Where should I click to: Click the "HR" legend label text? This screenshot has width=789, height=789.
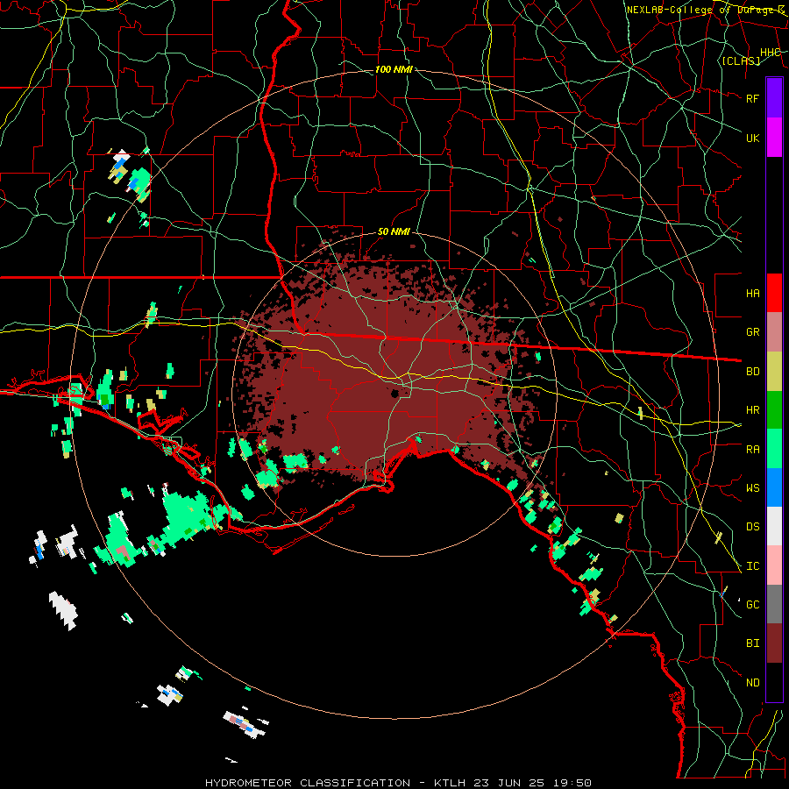752,410
